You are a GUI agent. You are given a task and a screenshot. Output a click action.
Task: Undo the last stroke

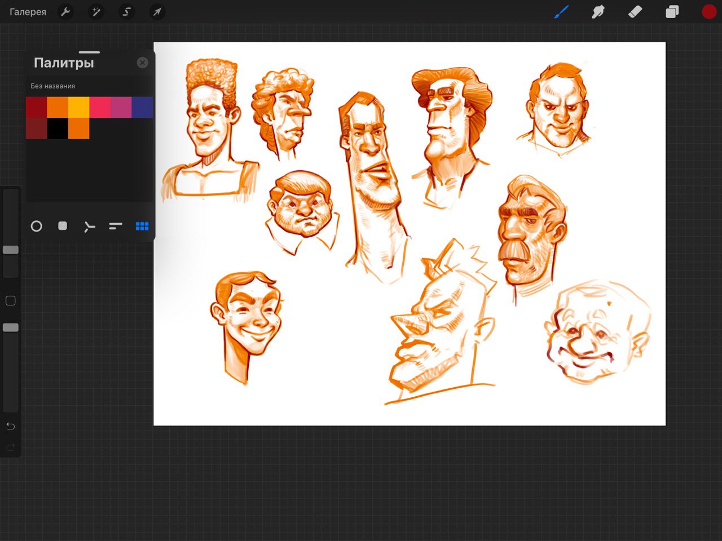(10, 426)
